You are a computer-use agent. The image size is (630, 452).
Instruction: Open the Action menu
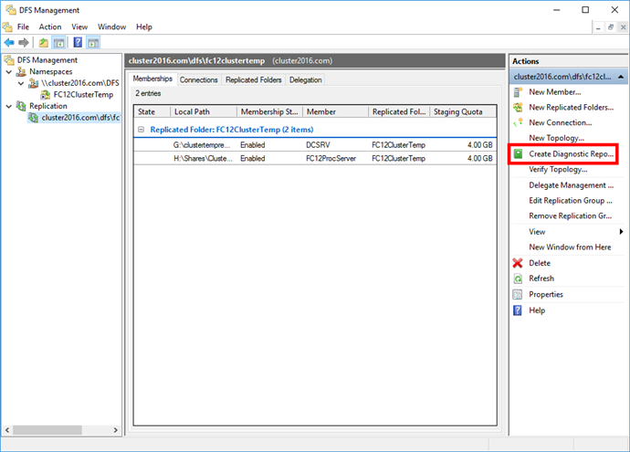tap(50, 26)
